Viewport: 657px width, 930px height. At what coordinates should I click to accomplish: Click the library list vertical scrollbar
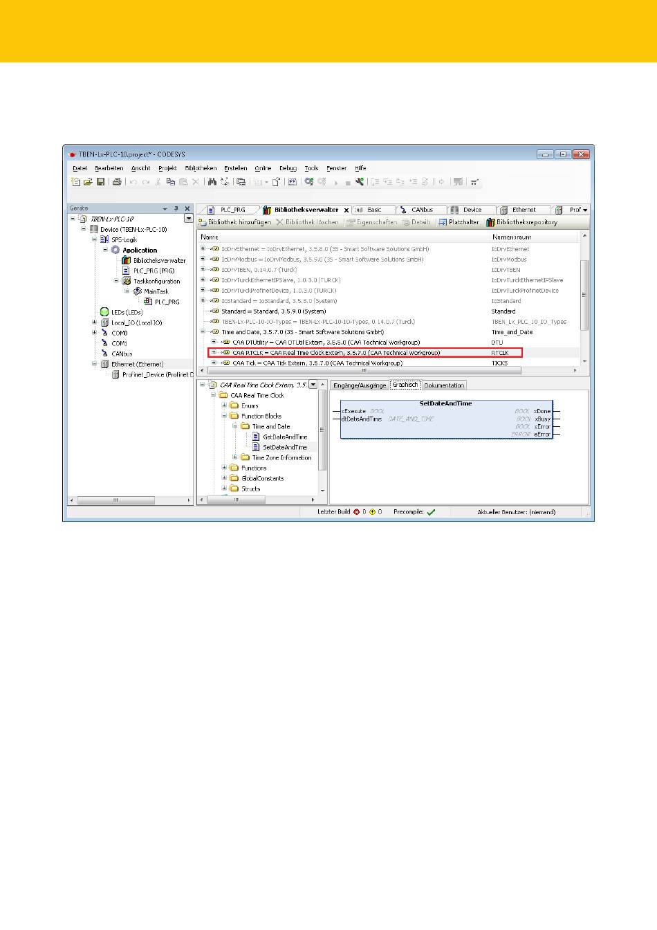pos(584,296)
